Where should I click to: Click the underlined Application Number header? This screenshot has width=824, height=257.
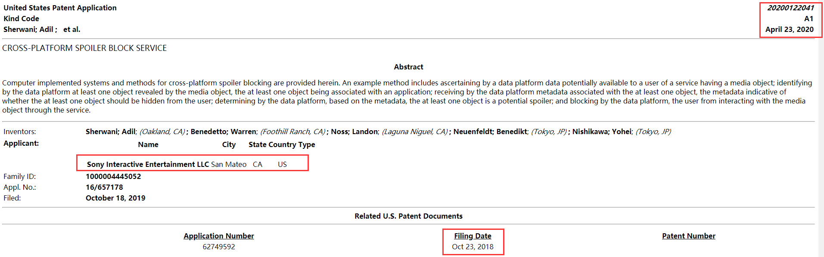[219, 236]
